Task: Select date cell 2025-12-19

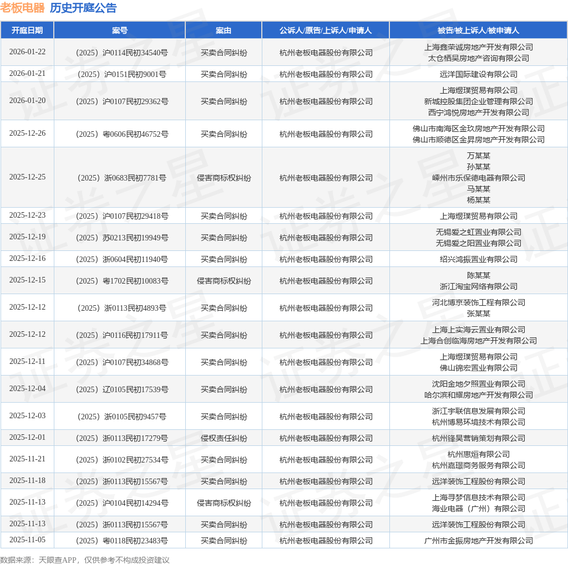Action: [x=27, y=237]
